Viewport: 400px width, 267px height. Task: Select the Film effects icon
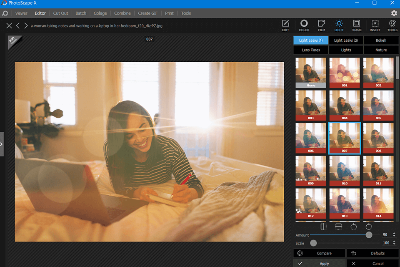pos(321,25)
